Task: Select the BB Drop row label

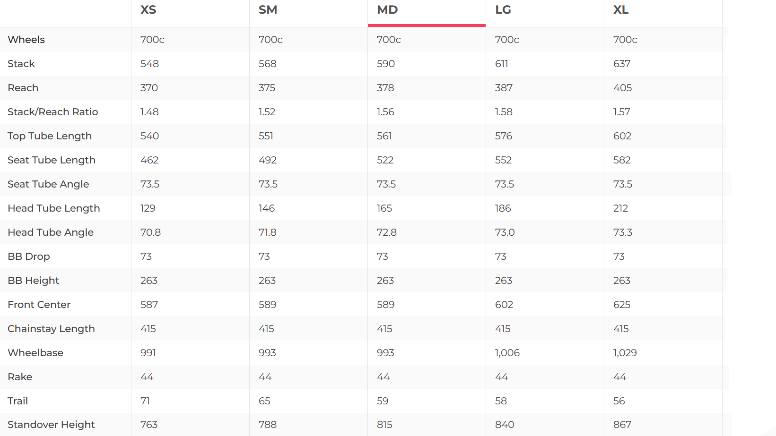Action: [x=29, y=256]
